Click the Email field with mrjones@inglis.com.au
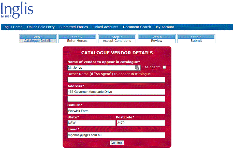Viewport: 234px width, 152px height. pos(116,135)
